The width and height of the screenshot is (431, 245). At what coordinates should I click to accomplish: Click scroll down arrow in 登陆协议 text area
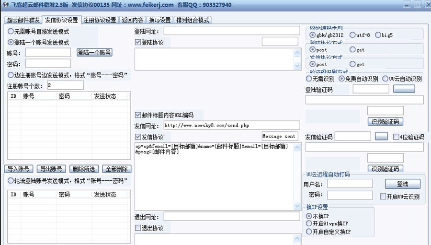pyautogui.click(x=297, y=66)
